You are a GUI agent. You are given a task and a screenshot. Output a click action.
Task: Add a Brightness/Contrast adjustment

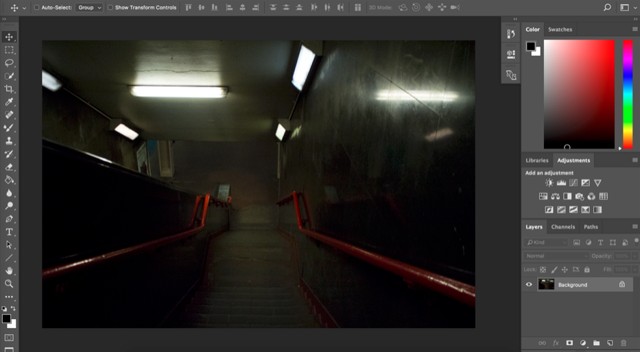point(549,183)
